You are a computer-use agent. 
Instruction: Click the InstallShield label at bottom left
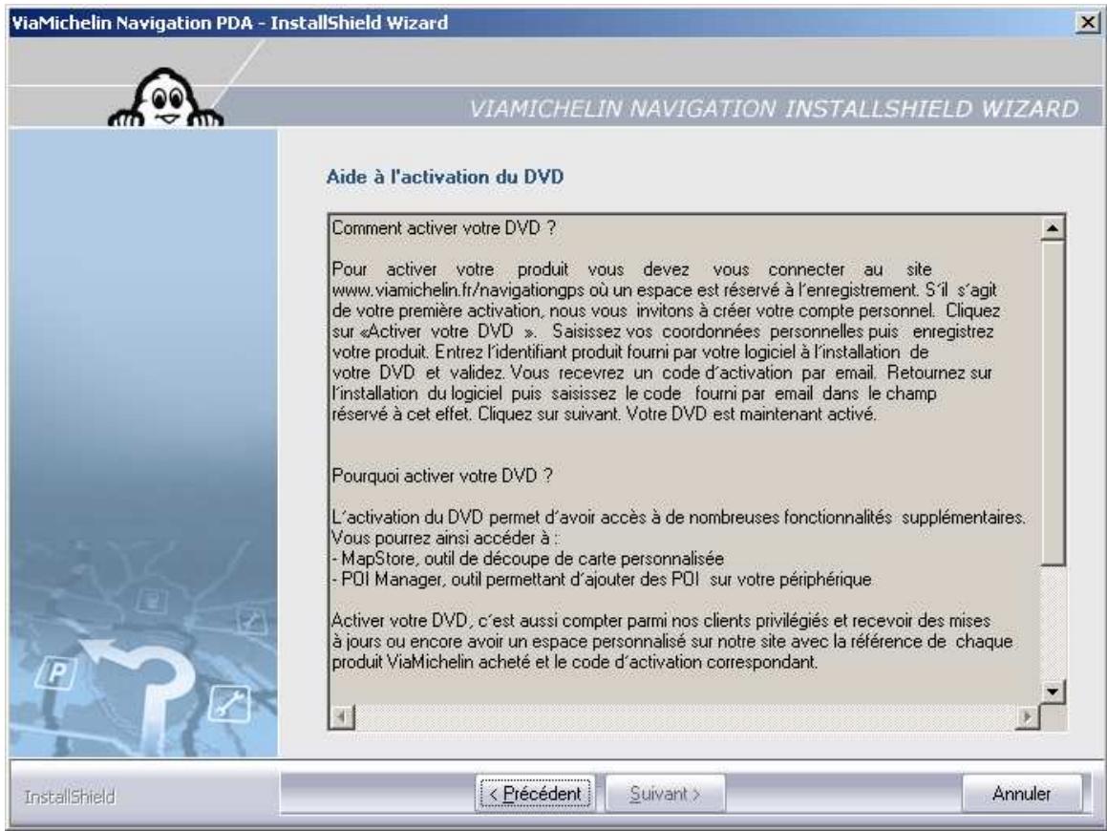[69, 798]
